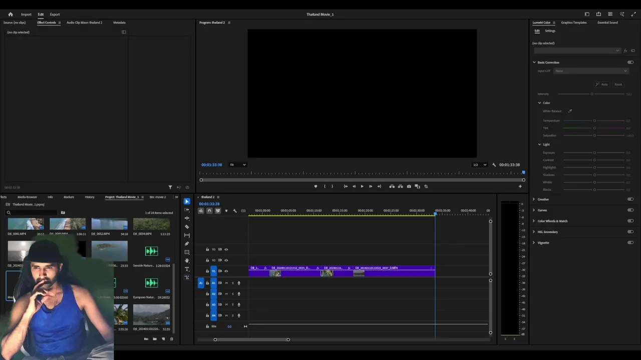Click the Lift button

pyautogui.click(x=392, y=186)
